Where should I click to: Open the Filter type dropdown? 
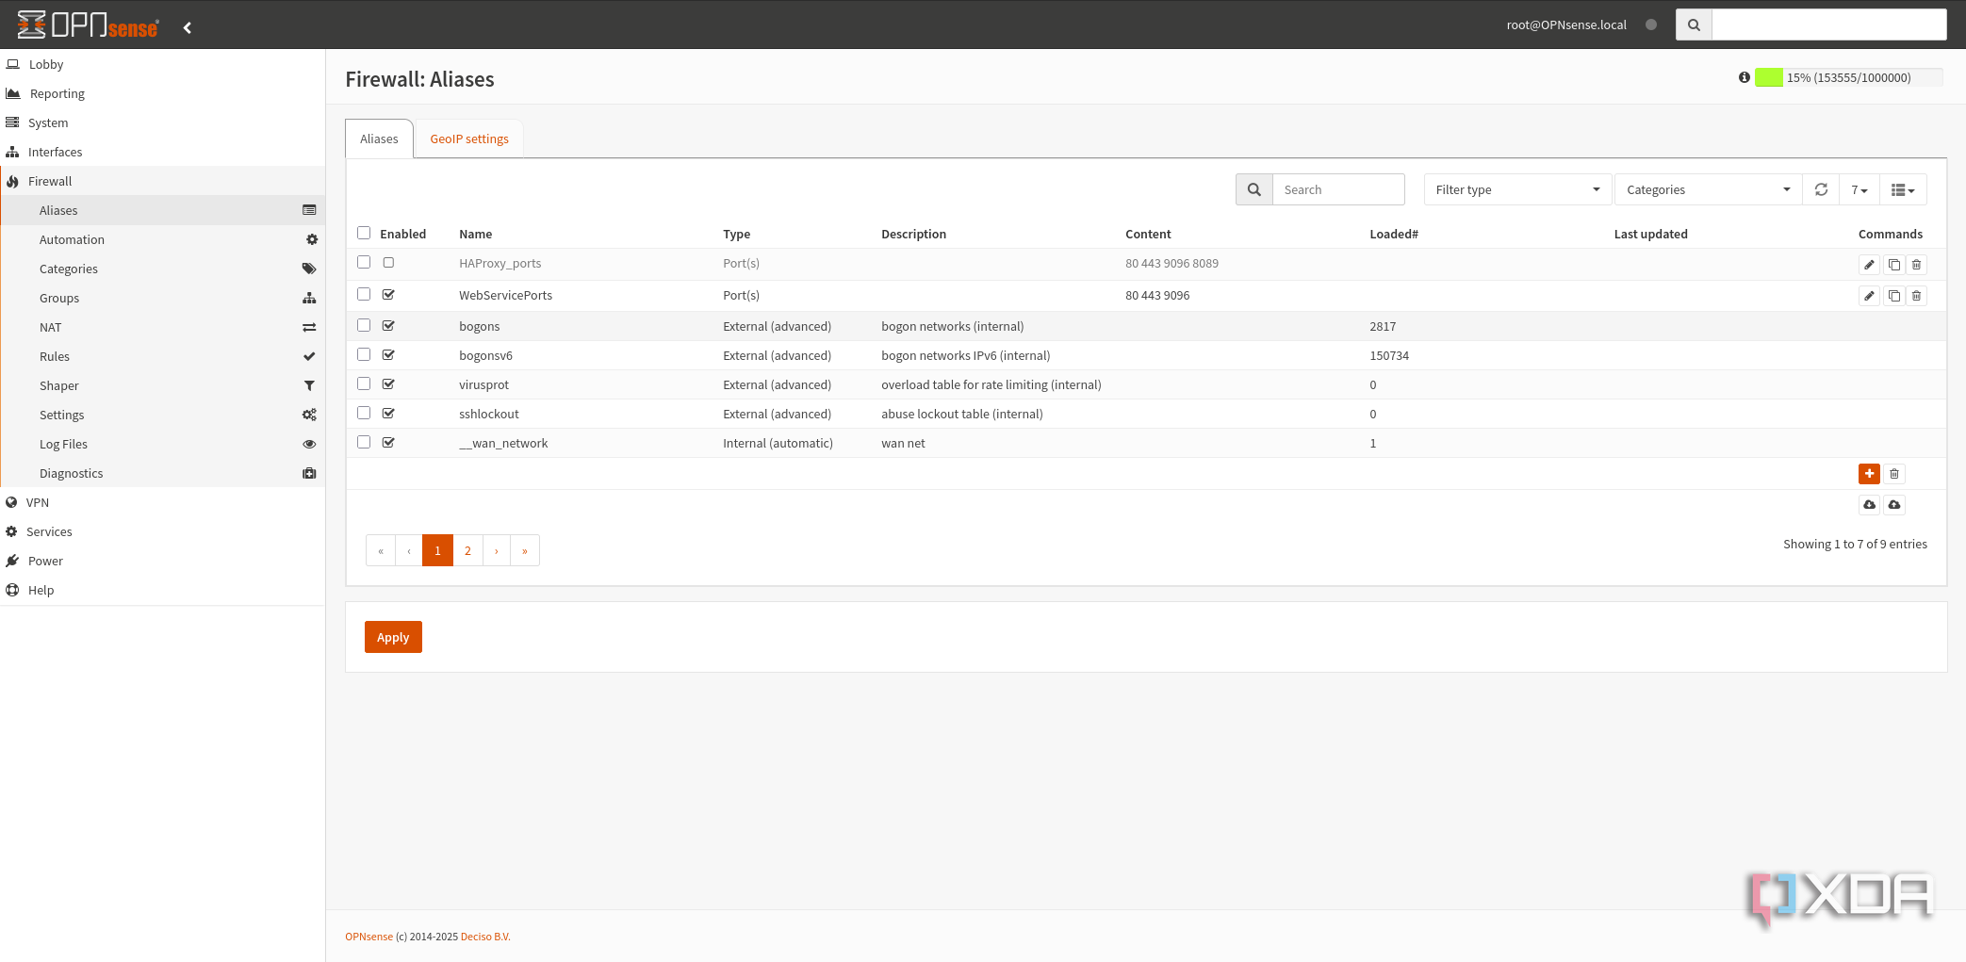click(1516, 189)
